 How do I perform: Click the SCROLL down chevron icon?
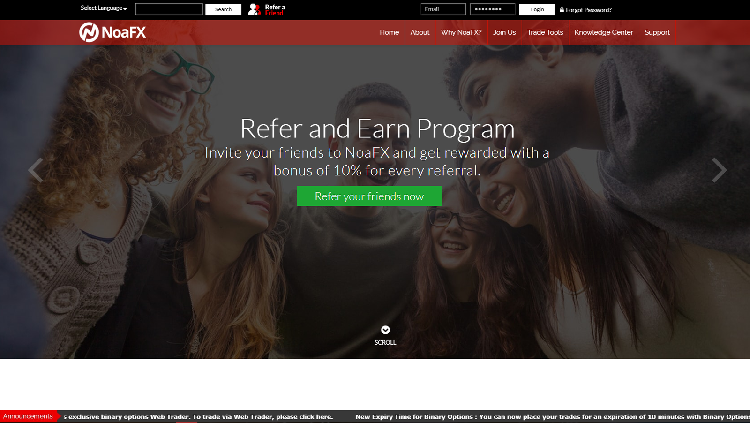[385, 330]
